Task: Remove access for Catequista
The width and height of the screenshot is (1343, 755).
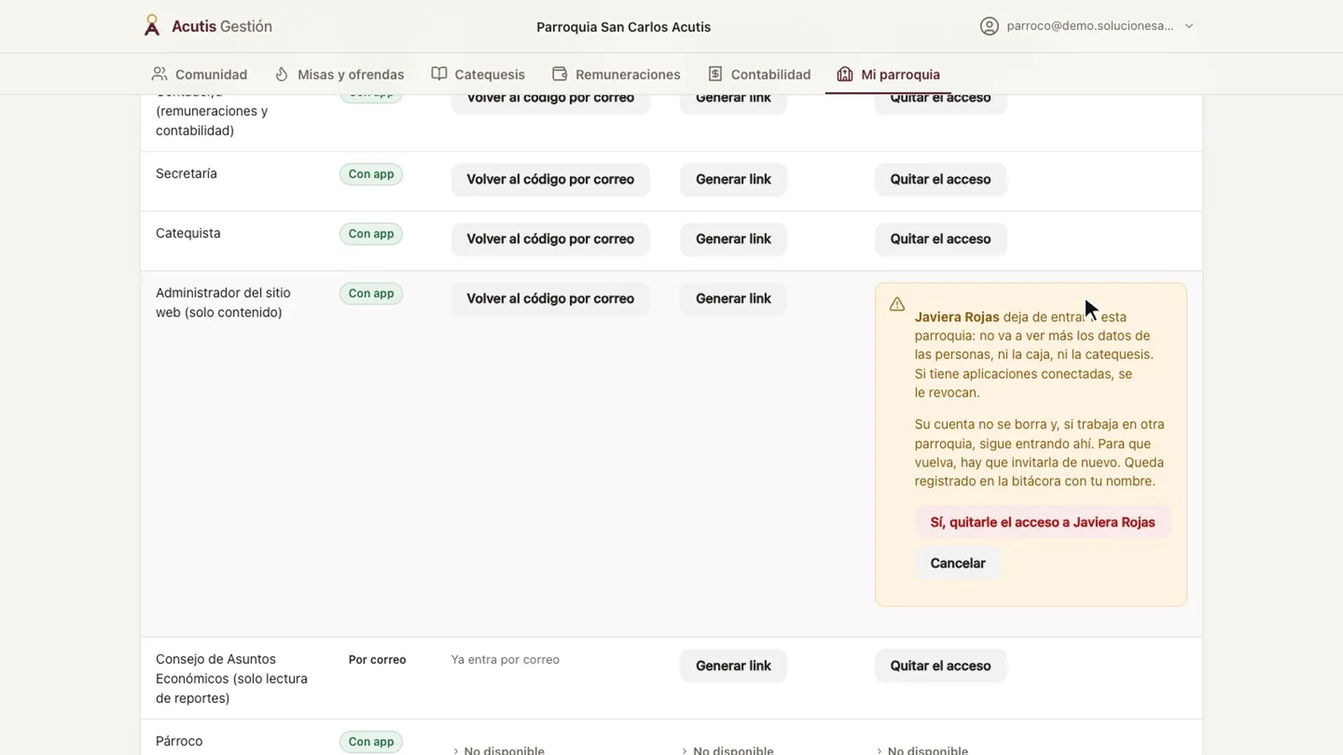Action: click(x=940, y=239)
